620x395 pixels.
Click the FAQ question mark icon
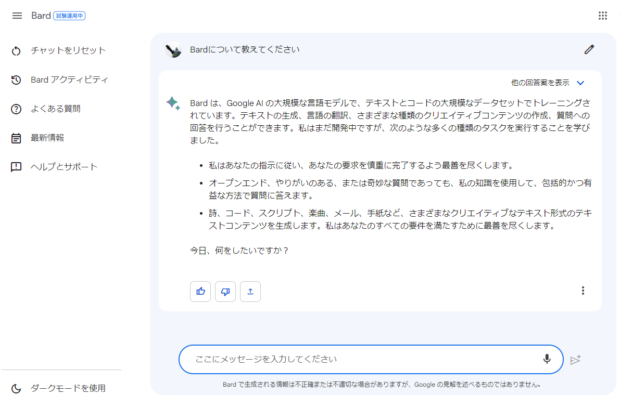[16, 109]
